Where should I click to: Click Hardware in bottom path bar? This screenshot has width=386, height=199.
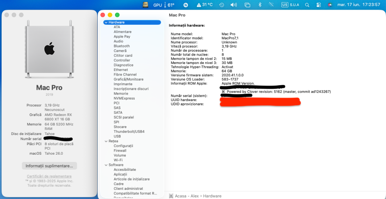(x=212, y=196)
